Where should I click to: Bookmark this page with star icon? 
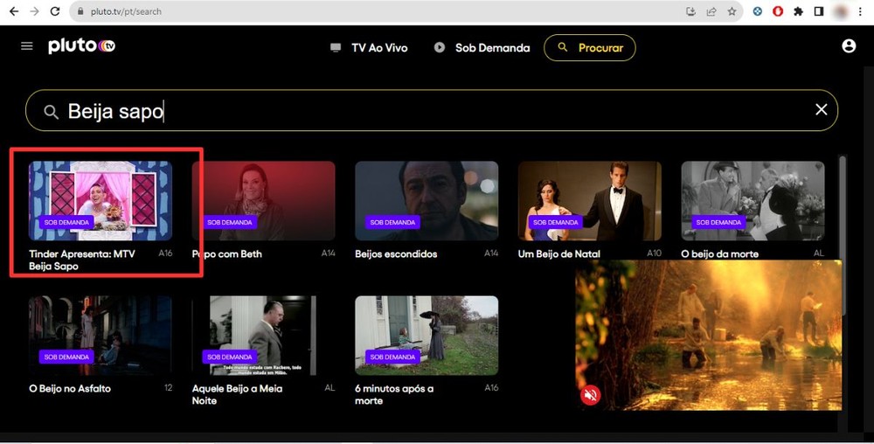coord(732,11)
